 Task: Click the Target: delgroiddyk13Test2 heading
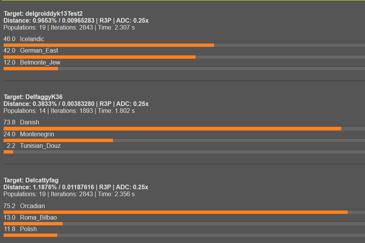(43, 14)
